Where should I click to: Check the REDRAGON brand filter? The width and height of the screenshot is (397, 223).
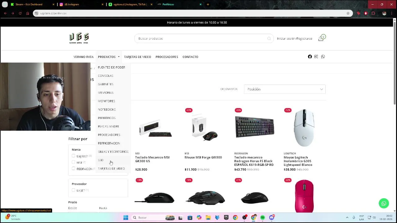tap(74, 169)
